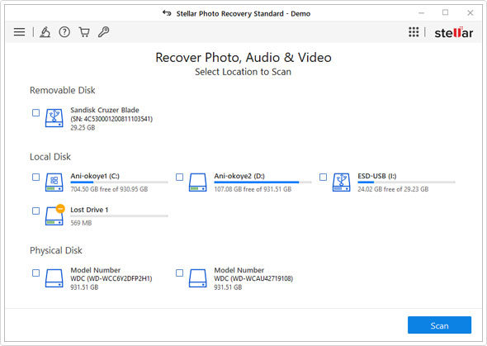Minimize the Stellar Photo Recovery window

(x=421, y=12)
